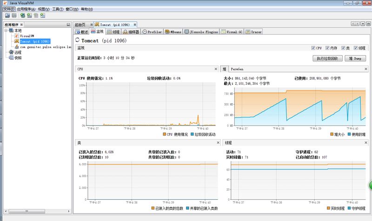Click the 本地 computer icon in tree
Screen dimensions: 372x221
tap(11, 30)
